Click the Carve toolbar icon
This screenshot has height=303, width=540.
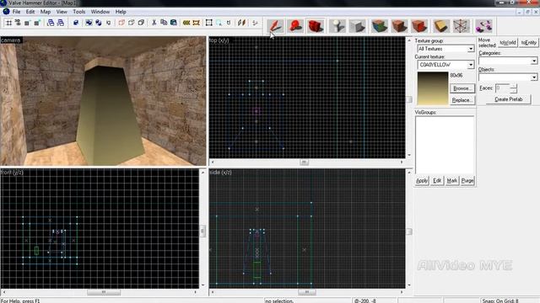(x=76, y=23)
